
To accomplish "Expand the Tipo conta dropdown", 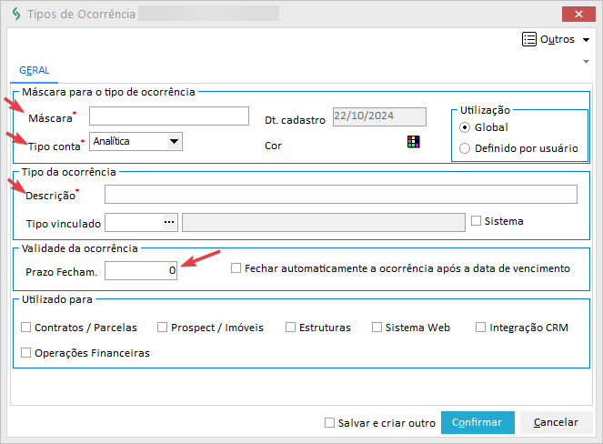I will pos(174,141).
